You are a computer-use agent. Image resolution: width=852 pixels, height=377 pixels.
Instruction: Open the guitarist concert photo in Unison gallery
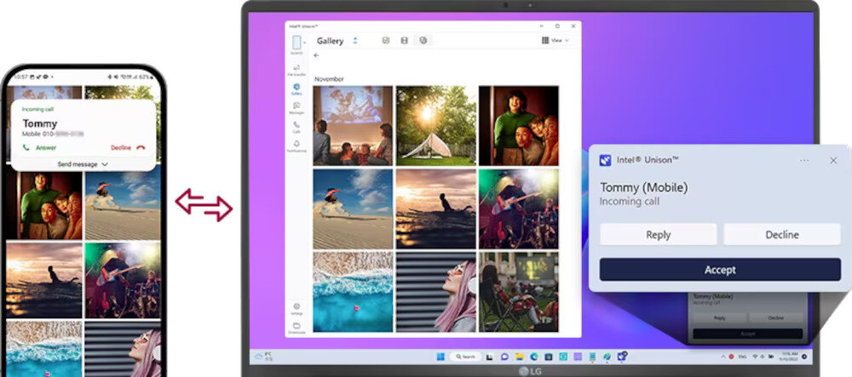coord(518,208)
